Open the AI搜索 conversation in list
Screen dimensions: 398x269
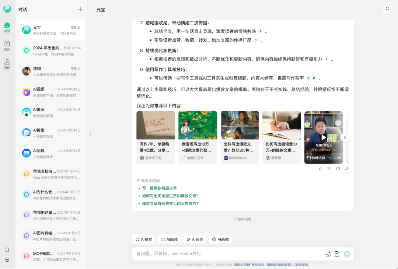(51, 133)
